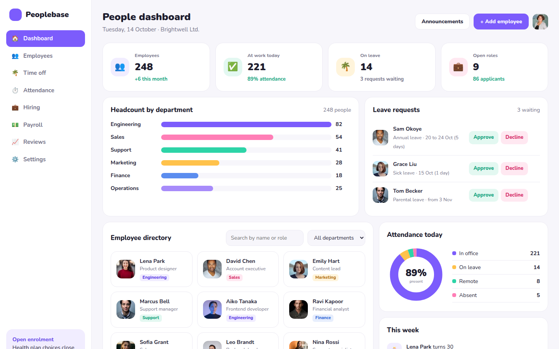Click David Chen's photo in the directory
559x349 pixels.
pos(212,269)
